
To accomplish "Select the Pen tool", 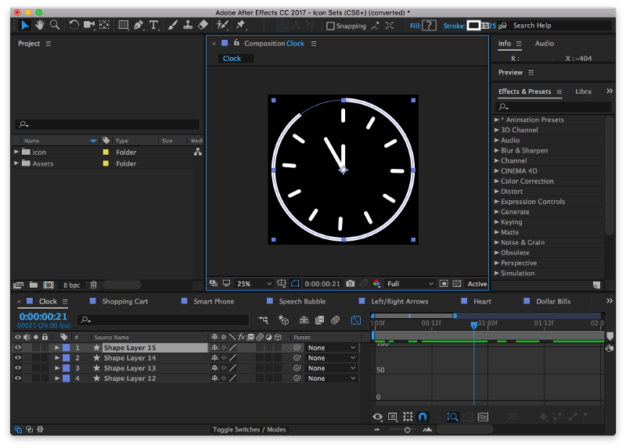I will pos(139,25).
